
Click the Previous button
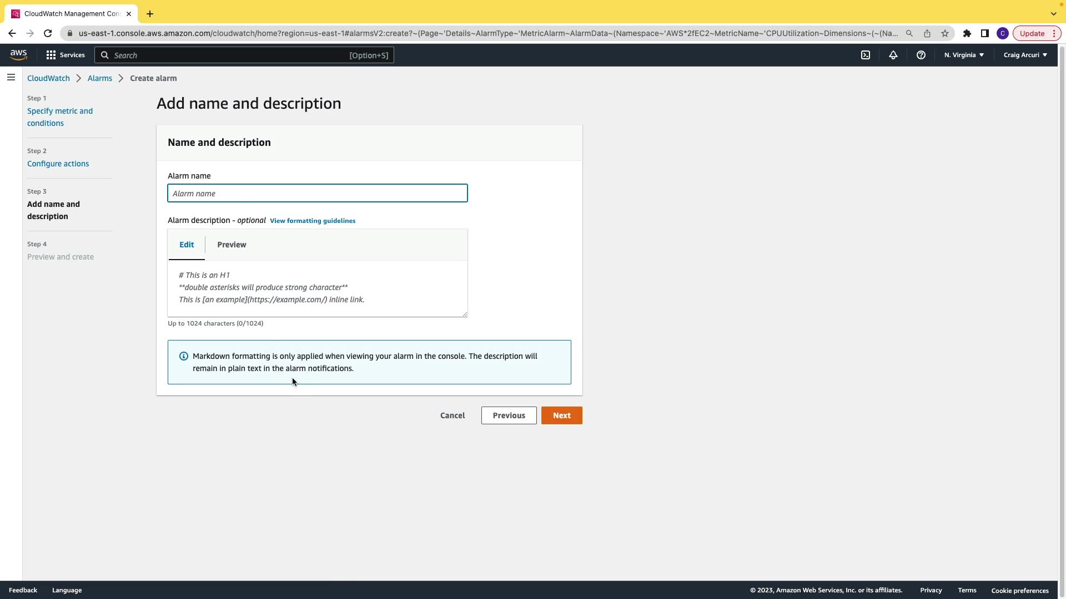click(x=509, y=415)
